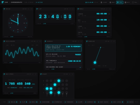Image resolution: width=140 pixels, height=105 pixels.
Task: Close the World clock panel
Action: [110, 9]
